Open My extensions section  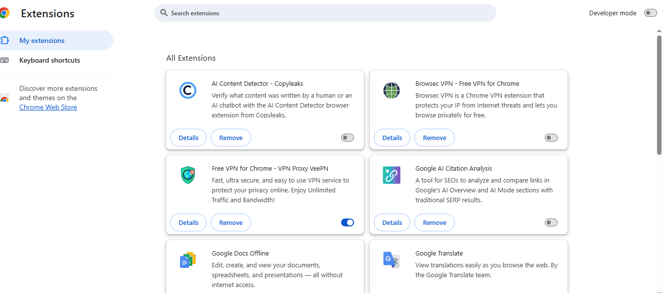coord(56,40)
